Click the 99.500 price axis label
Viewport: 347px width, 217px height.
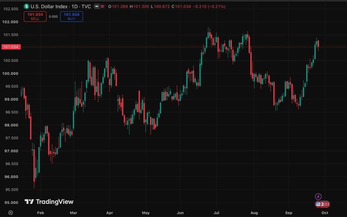(x=12, y=86)
